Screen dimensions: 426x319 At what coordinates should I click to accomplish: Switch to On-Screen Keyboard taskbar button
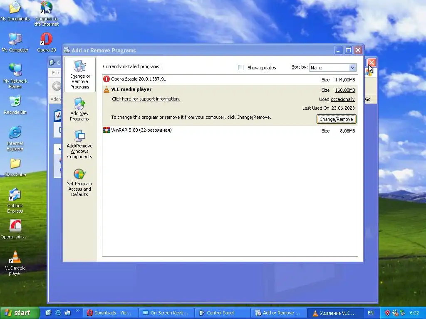point(166,313)
